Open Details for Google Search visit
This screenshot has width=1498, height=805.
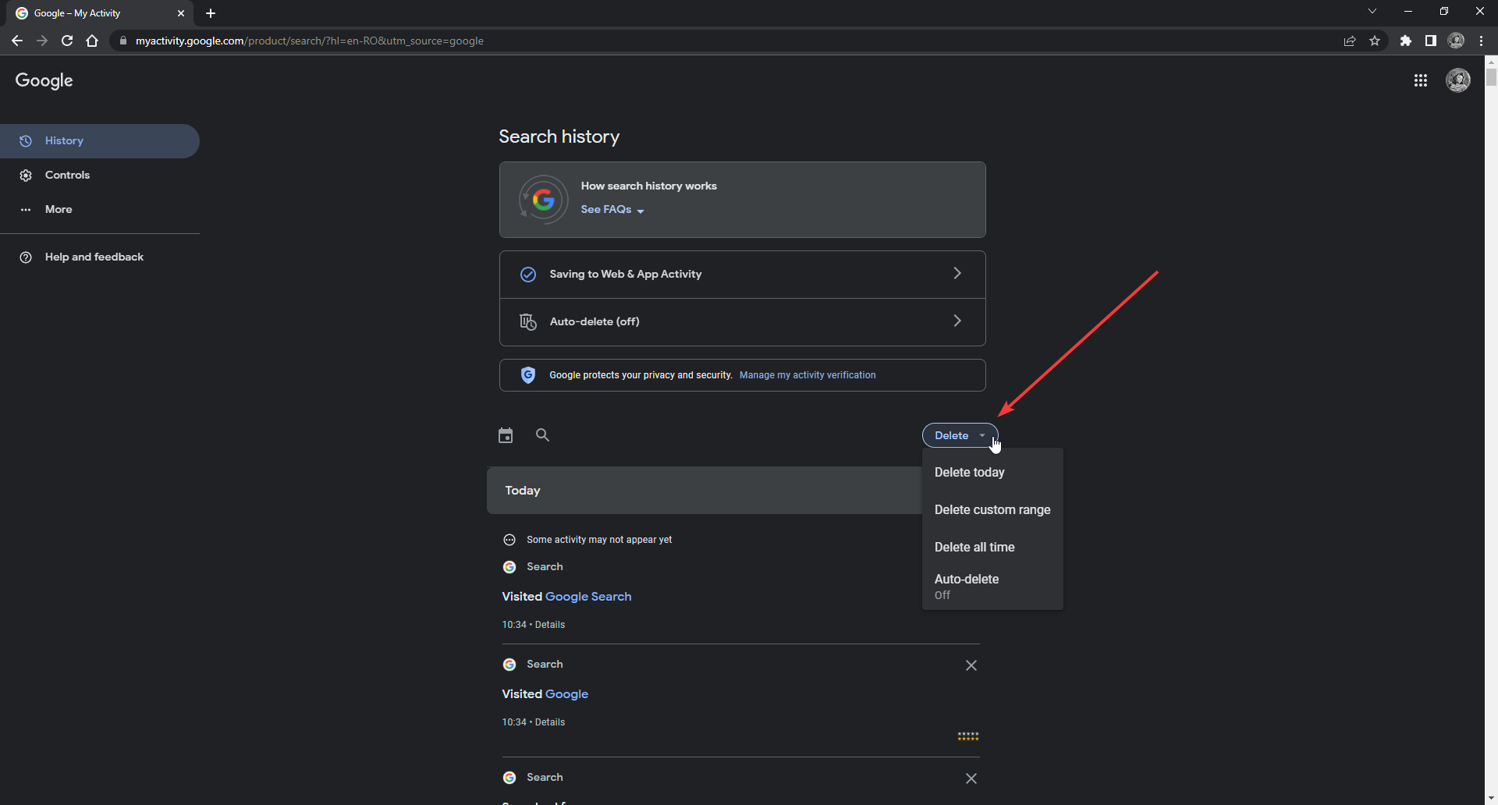coord(550,625)
